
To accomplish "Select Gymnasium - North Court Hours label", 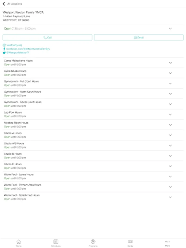I will click(23, 92).
